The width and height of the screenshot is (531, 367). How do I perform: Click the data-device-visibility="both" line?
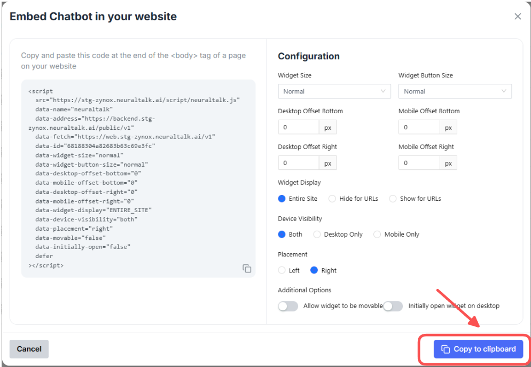(x=87, y=220)
